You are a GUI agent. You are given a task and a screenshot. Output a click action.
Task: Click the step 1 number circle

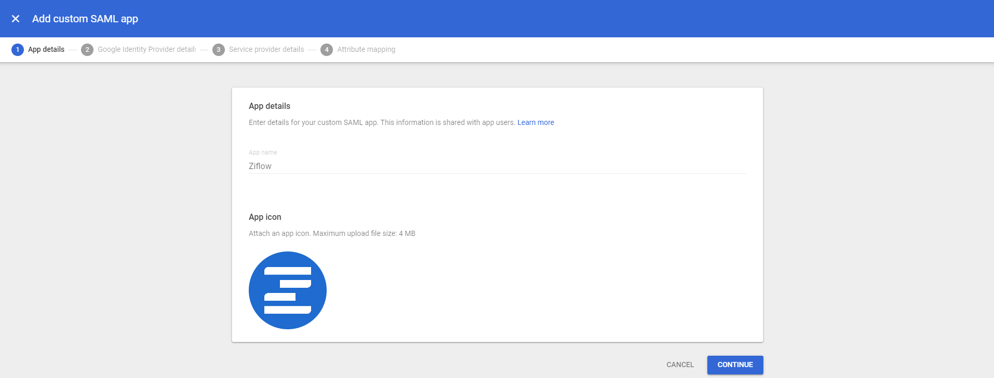click(18, 50)
